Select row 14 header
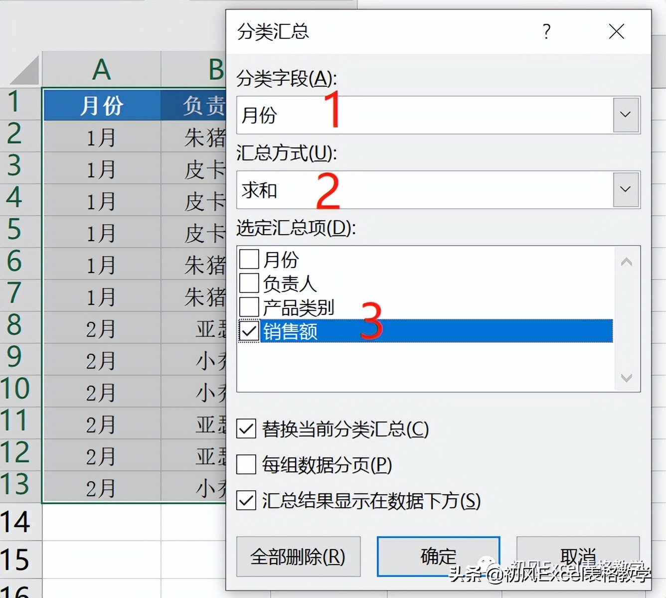Image resolution: width=666 pixels, height=598 pixels. tap(20, 522)
